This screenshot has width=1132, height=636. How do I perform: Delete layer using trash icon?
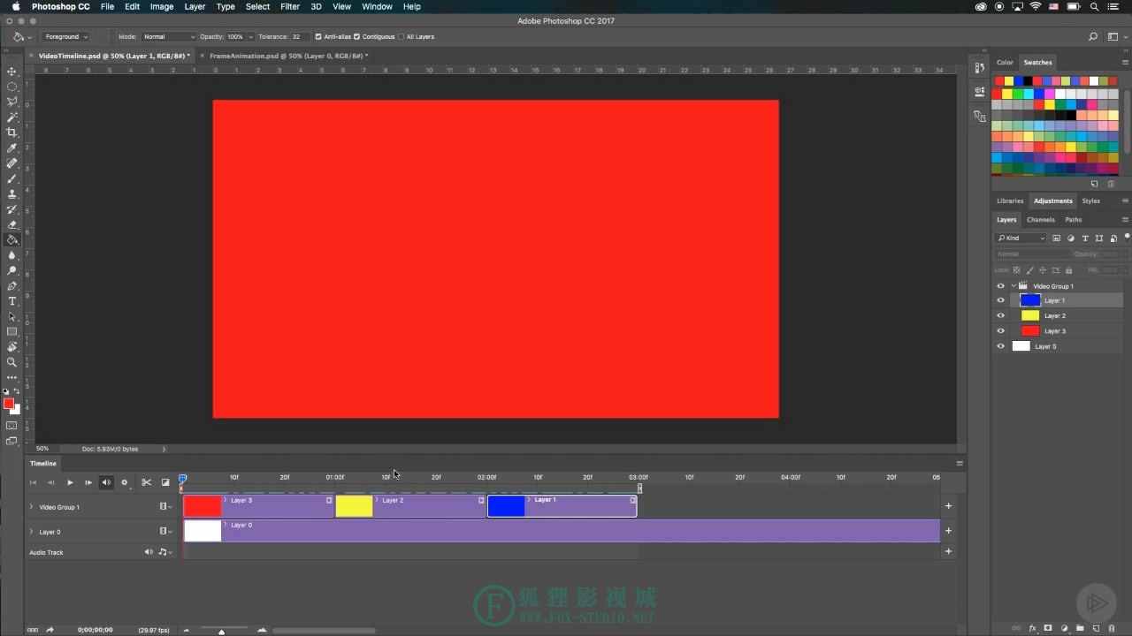[x=1112, y=629]
